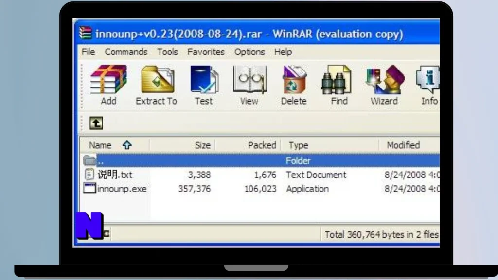Go up one folder level
The height and width of the screenshot is (280, 498).
pos(96,123)
